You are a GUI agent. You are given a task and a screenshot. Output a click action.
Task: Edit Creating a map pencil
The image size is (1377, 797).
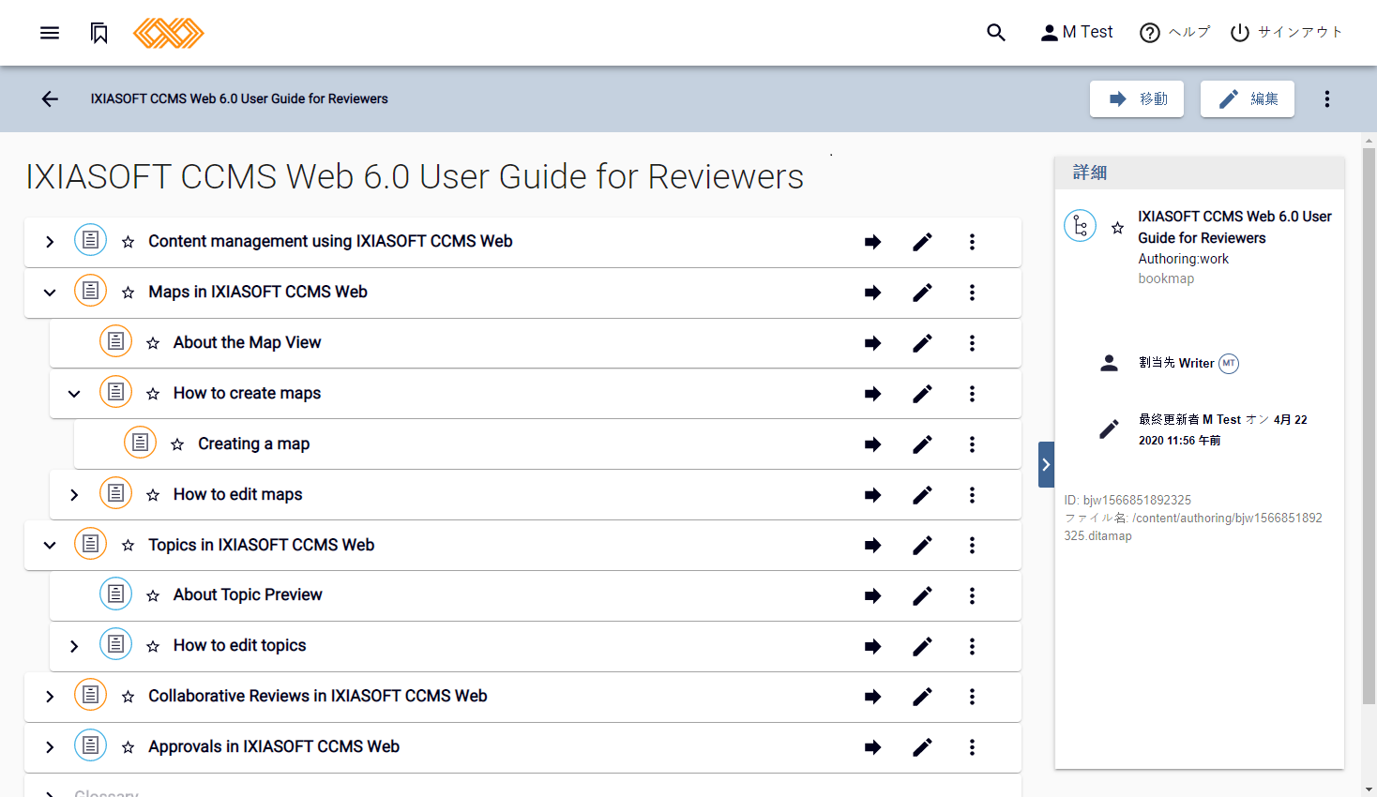click(x=922, y=444)
